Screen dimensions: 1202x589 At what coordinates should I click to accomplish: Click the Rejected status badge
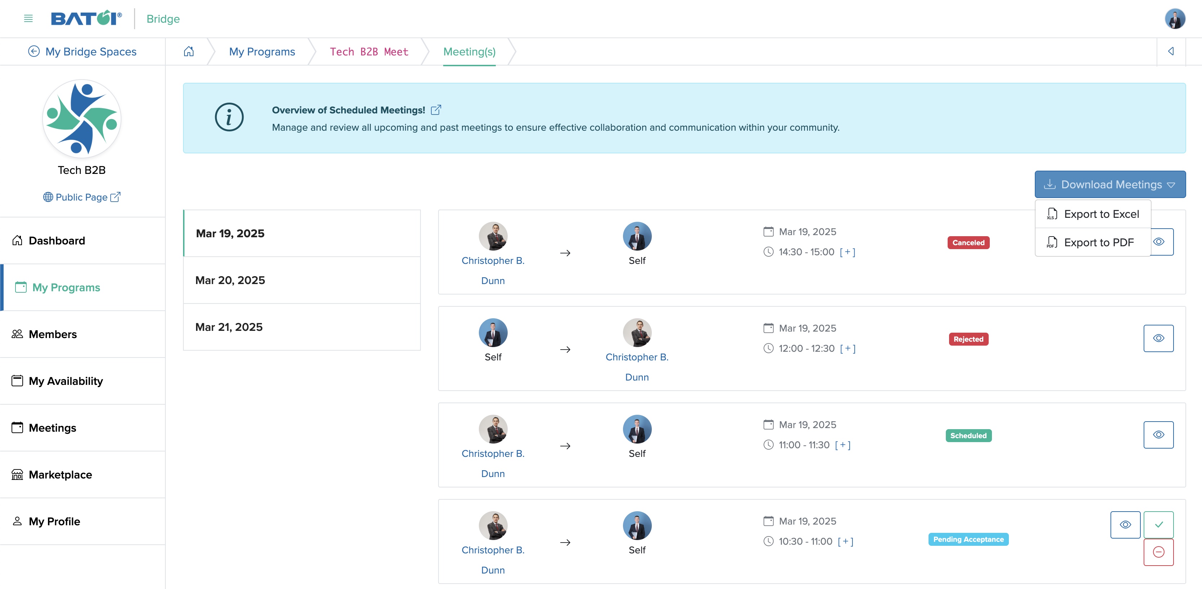(x=968, y=339)
